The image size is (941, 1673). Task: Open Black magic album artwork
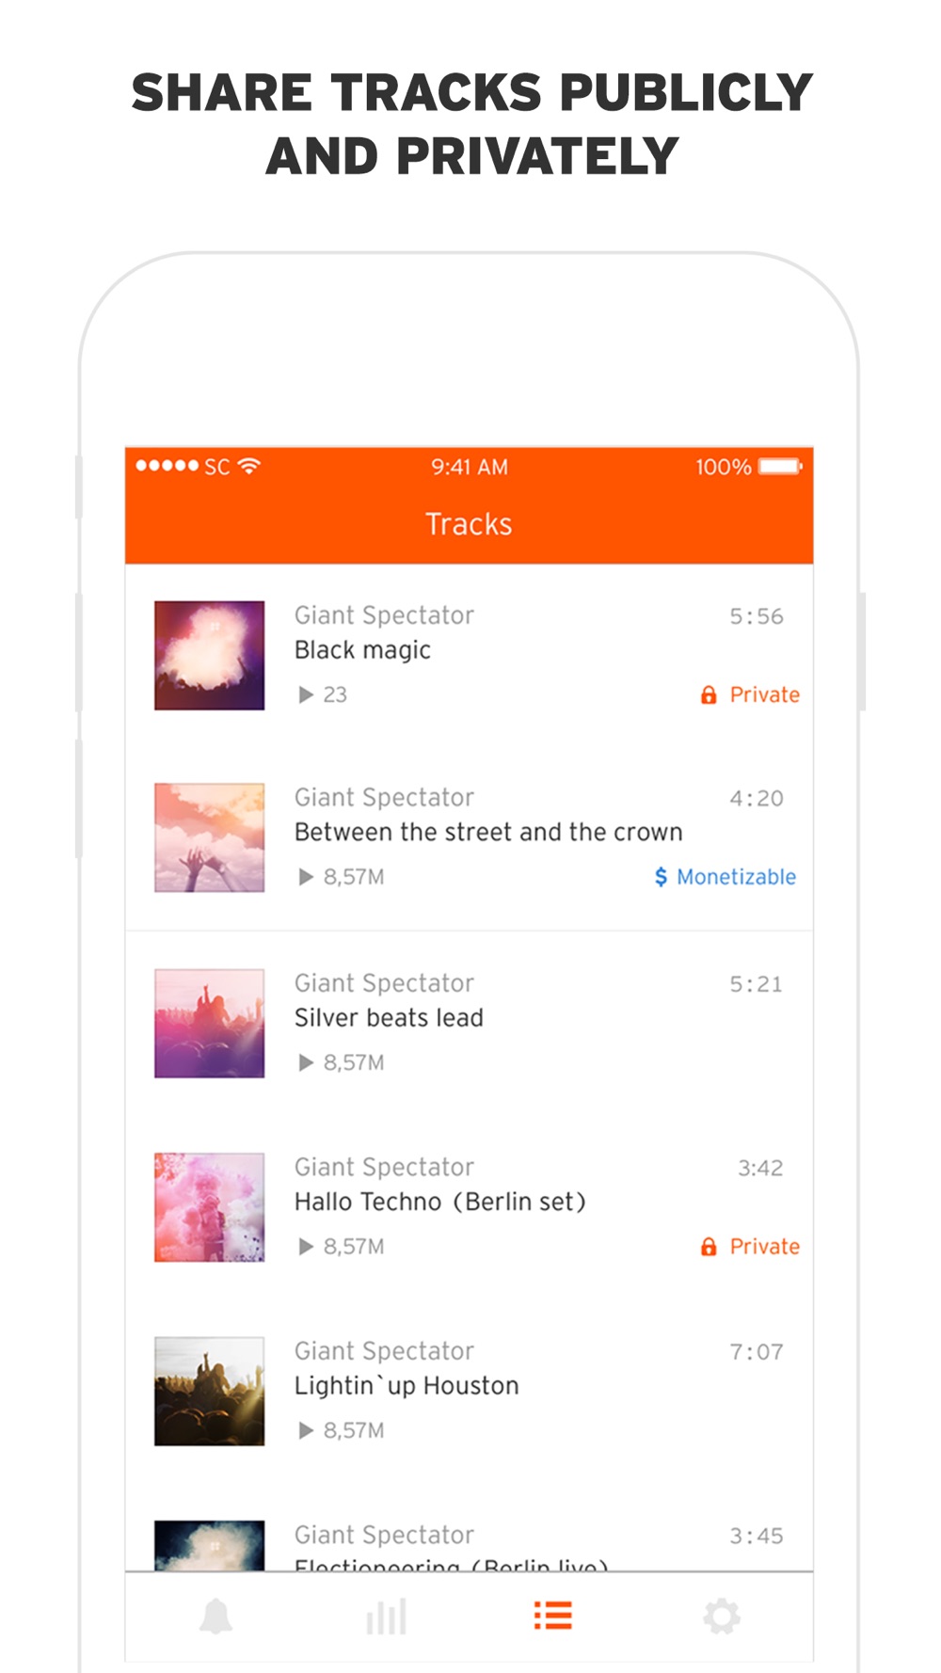tap(209, 655)
